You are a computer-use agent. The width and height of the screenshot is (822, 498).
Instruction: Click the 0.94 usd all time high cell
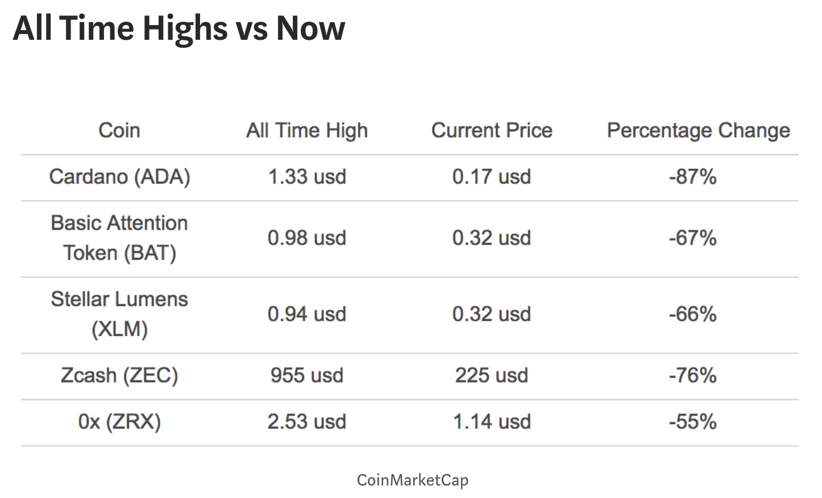click(307, 314)
